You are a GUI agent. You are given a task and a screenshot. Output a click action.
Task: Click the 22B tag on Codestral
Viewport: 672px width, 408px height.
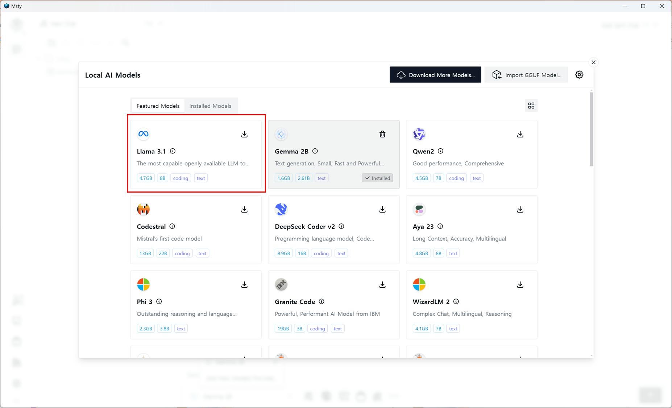click(163, 253)
